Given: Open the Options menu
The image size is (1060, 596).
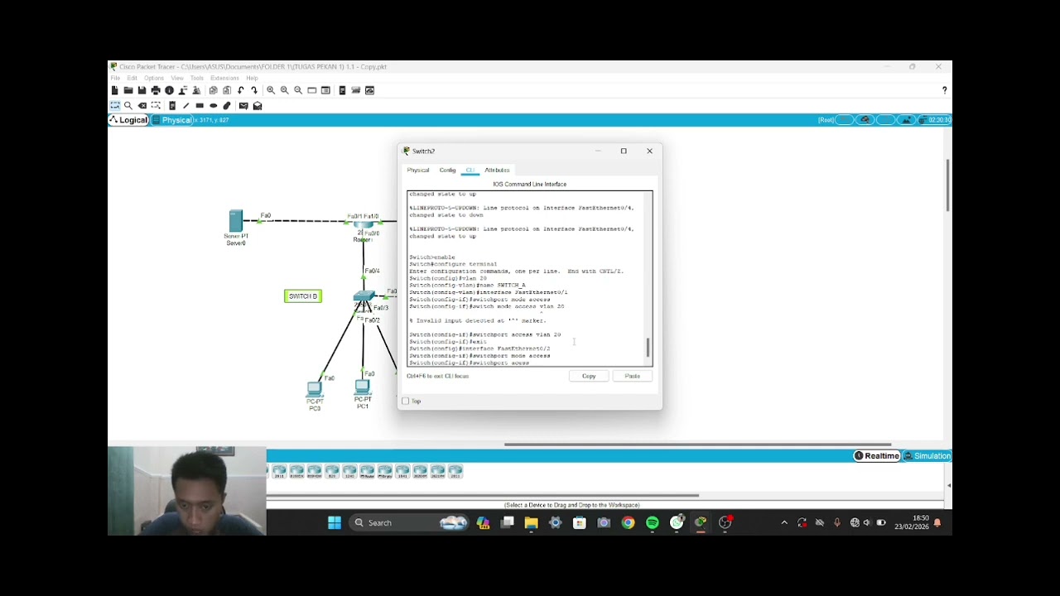Looking at the screenshot, I should (x=154, y=78).
